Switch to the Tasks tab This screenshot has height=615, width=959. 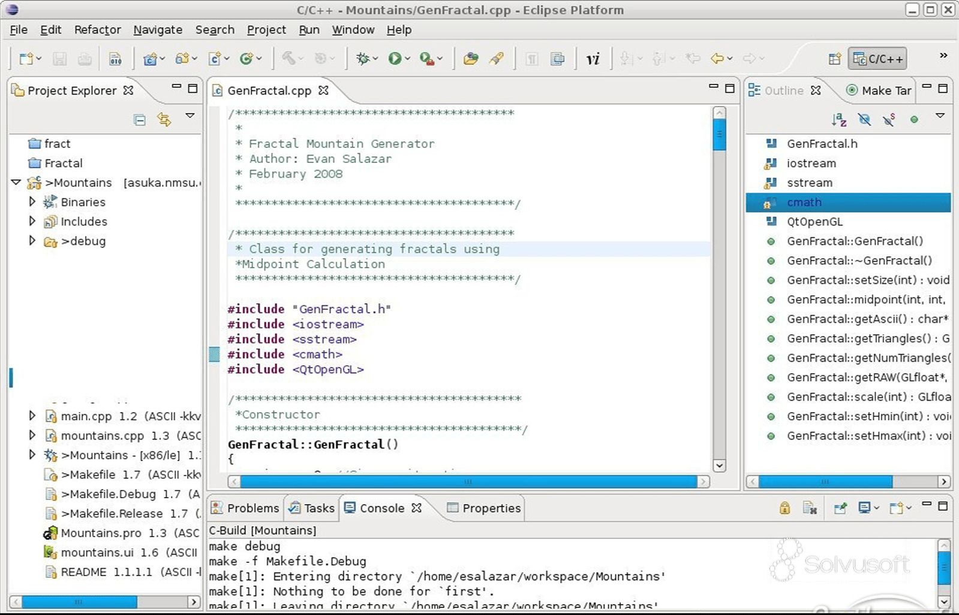tap(312, 508)
